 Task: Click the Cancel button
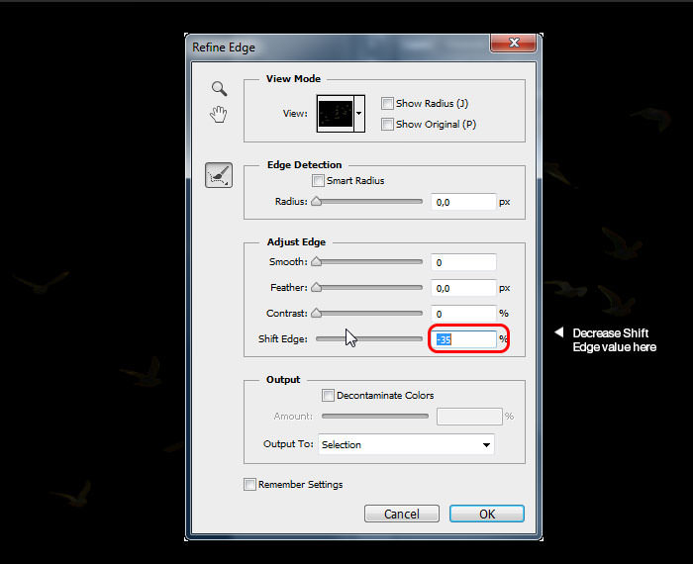[402, 514]
